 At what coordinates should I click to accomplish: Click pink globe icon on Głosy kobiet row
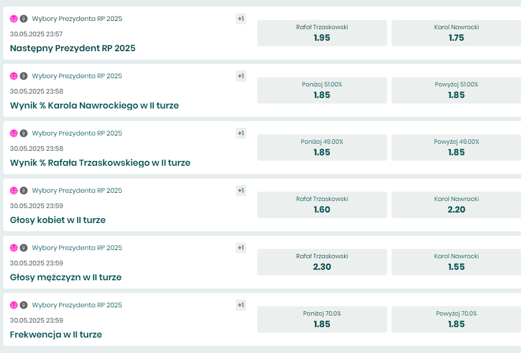[x=14, y=191]
